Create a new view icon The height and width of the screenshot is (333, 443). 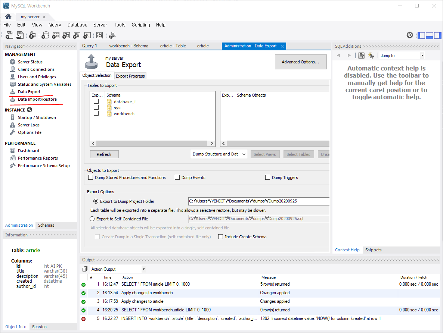66,35
